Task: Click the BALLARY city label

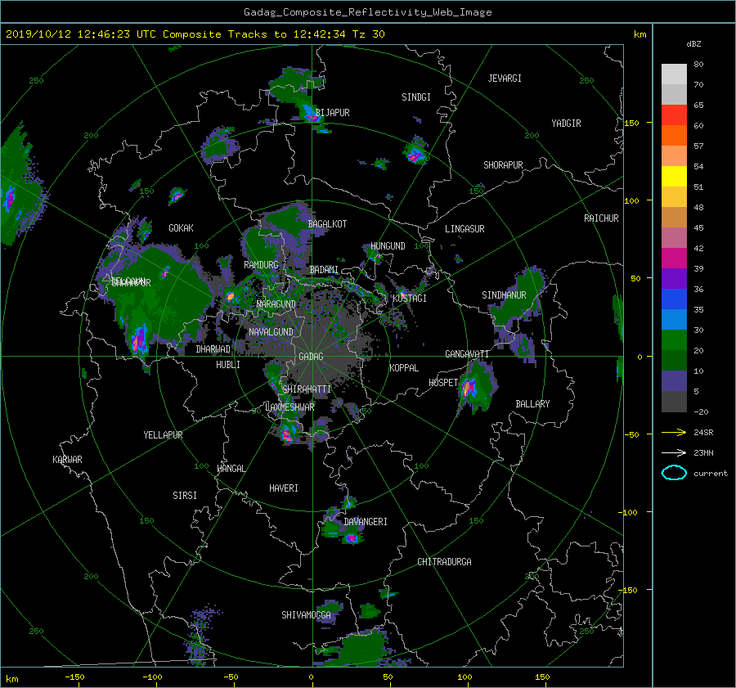Action: click(532, 404)
